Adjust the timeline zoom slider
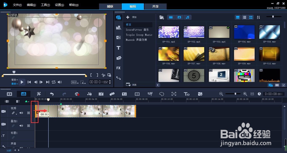Screen dimensions: 287x153 tap(235, 94)
